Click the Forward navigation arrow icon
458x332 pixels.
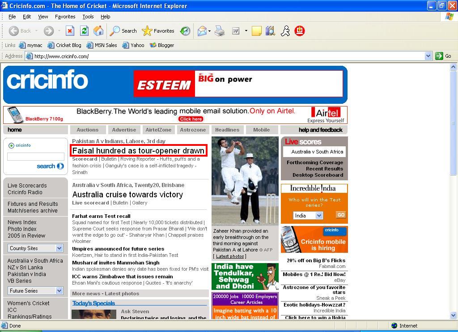click(x=49, y=31)
